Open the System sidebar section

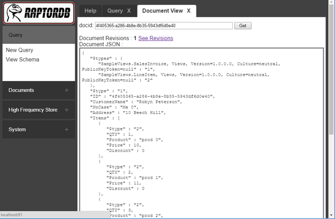point(17,130)
